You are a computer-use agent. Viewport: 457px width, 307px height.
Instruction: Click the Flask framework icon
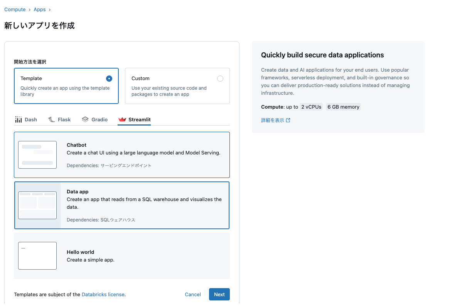(x=52, y=119)
